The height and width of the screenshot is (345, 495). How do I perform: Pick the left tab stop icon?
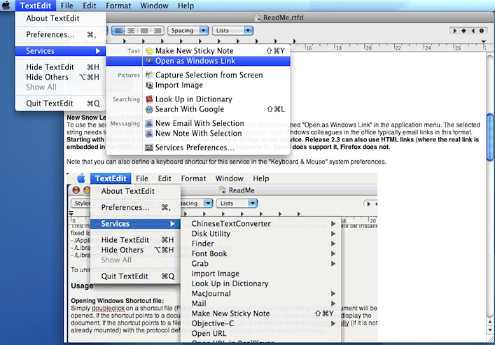(x=455, y=31)
